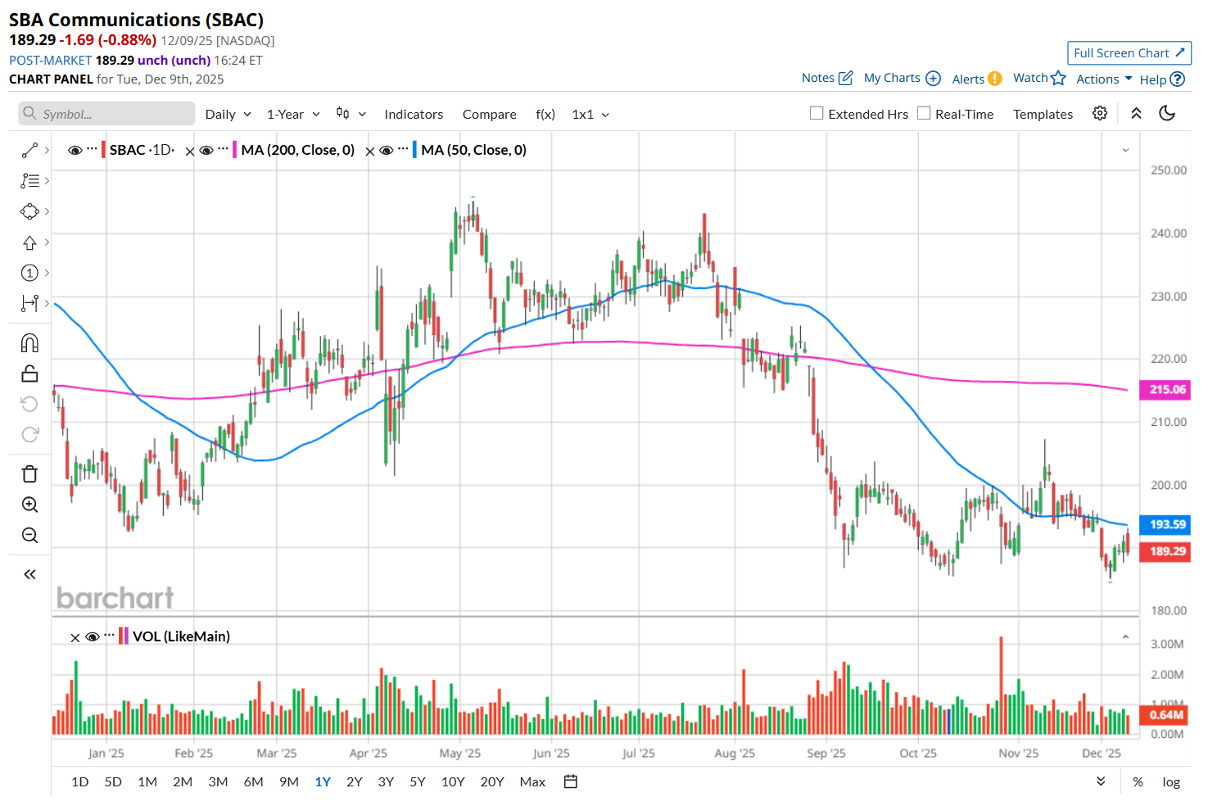Open the date range calendar icon
Viewport: 1217px width, 806px height.
[x=571, y=781]
